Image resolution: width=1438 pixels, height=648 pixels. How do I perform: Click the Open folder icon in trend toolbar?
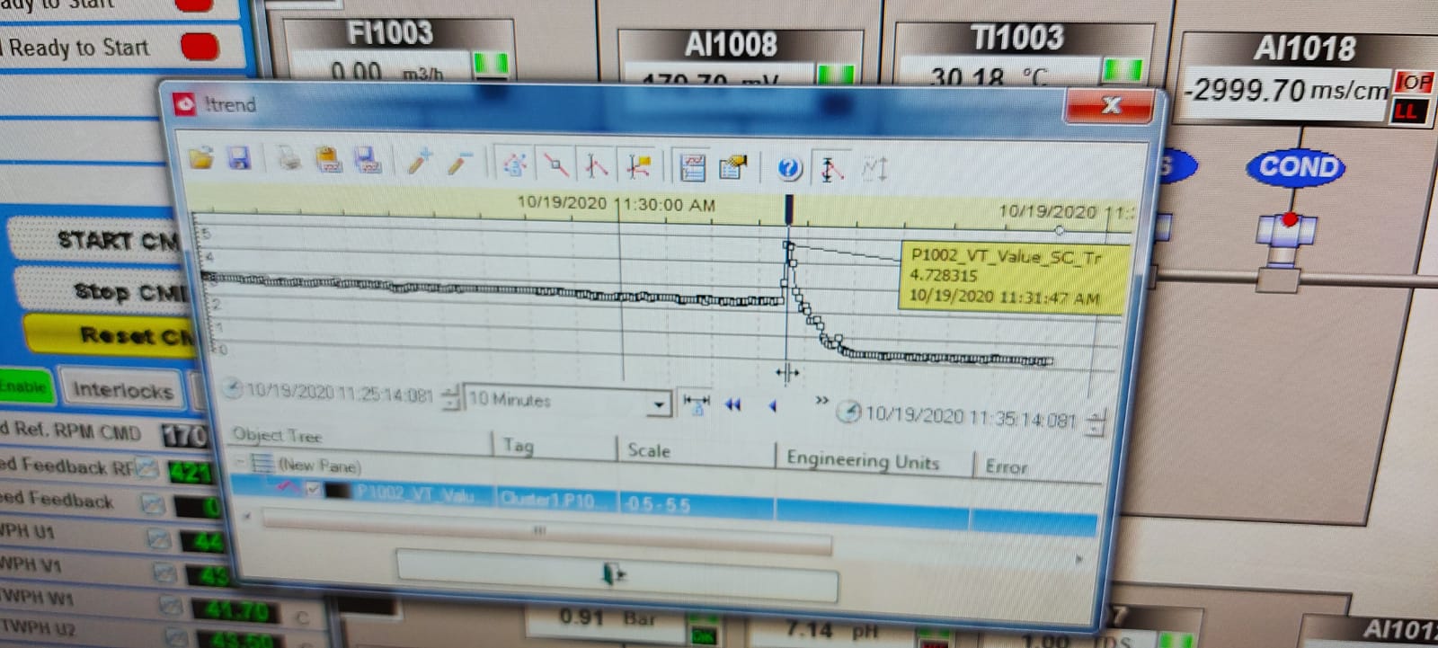pyautogui.click(x=201, y=159)
